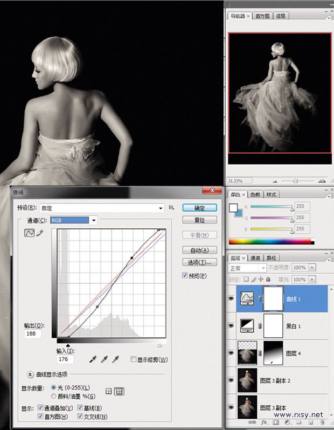Select the curve point editing tool

click(29, 233)
